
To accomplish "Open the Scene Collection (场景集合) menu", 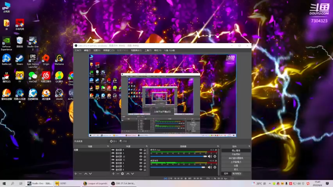I will 137,50.
